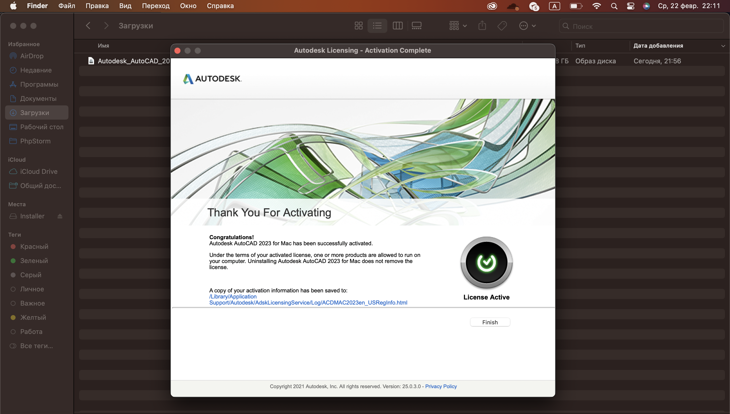Open the Finder menu in the menu bar
Image resolution: width=730 pixels, height=414 pixels.
[37, 6]
